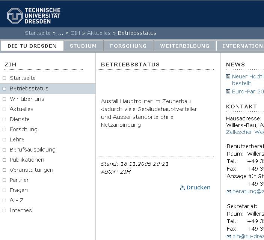Image resolution: width=264 pixels, height=240 pixels.
Task: Select the Weiterbildung tab
Action: pos(184,46)
